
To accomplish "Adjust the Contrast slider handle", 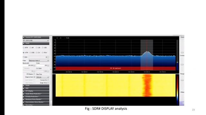I will click(x=182, y=65).
